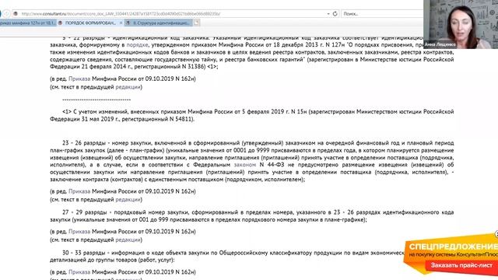Click the 'Поиск...' search box
This screenshot has height=280, width=498.
click(382, 14)
